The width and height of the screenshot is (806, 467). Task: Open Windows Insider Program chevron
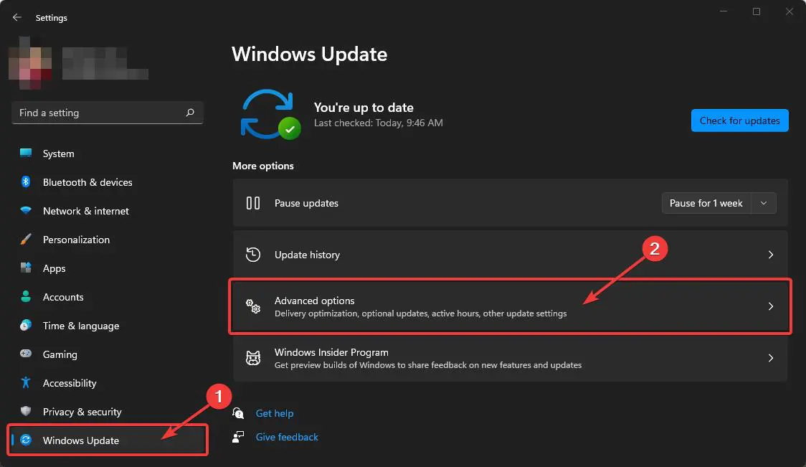click(x=771, y=358)
